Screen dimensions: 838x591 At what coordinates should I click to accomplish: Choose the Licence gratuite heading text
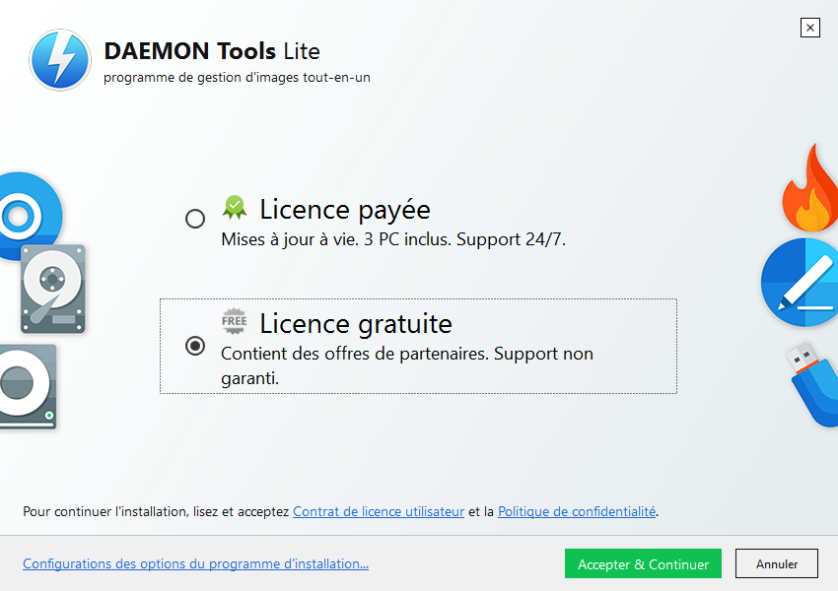(356, 324)
